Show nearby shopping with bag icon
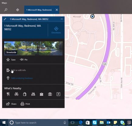The image size is (132, 126). click(x=25, y=94)
